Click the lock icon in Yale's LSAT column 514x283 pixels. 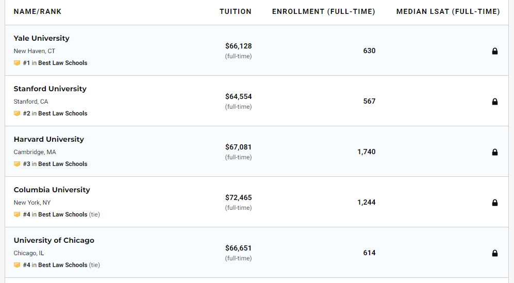495,51
